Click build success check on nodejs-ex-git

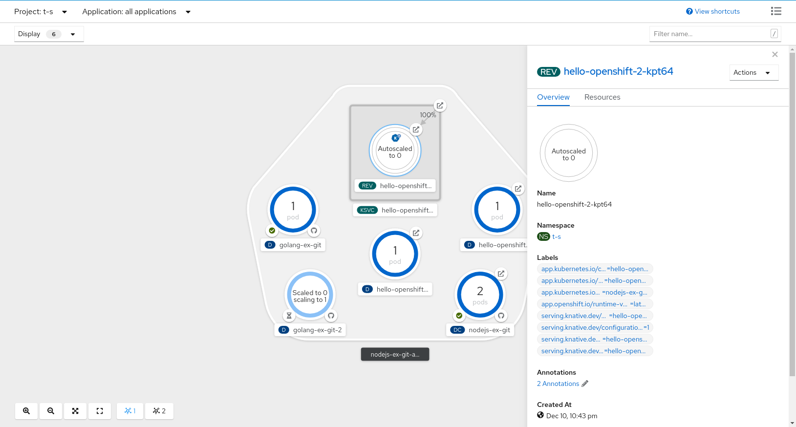(459, 316)
